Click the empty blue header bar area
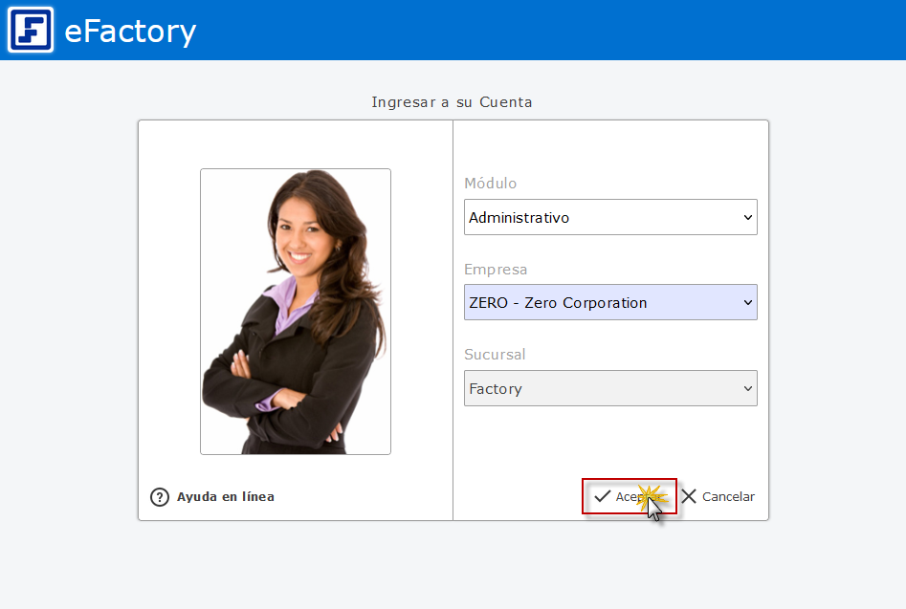The height and width of the screenshot is (609, 906). 555,30
